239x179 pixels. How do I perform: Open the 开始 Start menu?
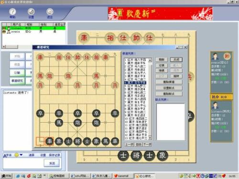(x=6, y=176)
